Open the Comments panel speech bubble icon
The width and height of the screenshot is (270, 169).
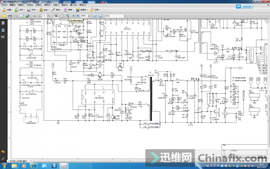tap(3, 152)
